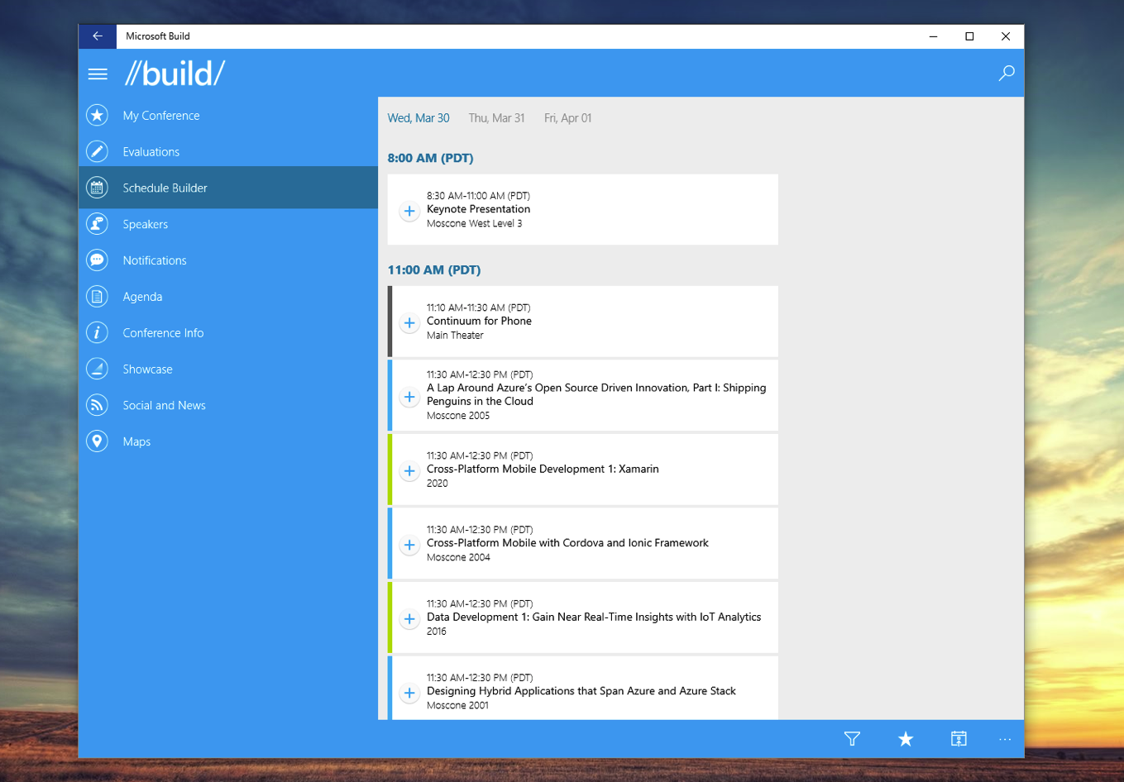
Task: Click the favorites star in bottom bar
Action: click(906, 739)
